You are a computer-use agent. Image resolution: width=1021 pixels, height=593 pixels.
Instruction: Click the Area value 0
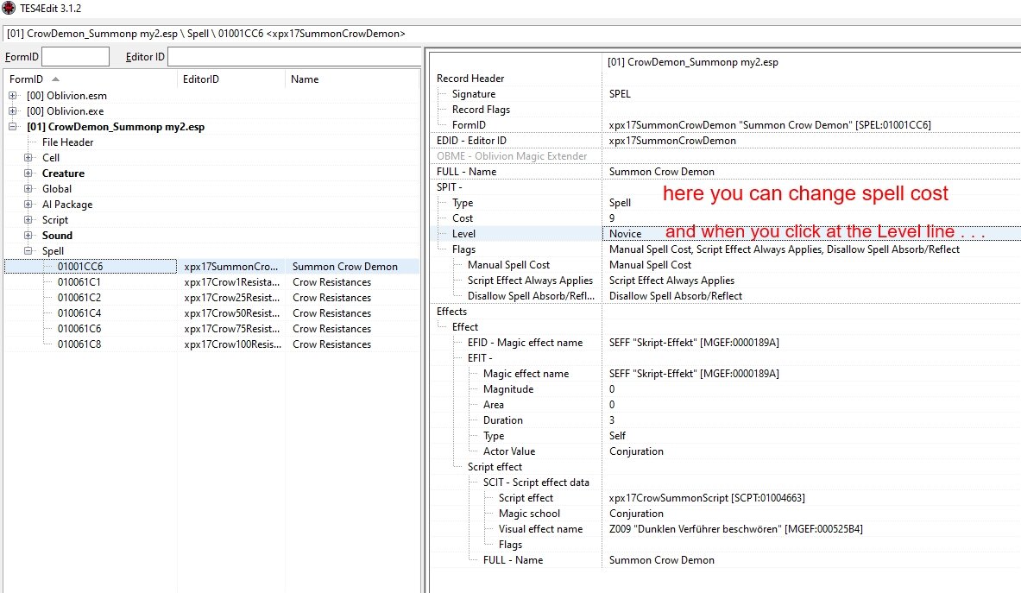(x=611, y=405)
